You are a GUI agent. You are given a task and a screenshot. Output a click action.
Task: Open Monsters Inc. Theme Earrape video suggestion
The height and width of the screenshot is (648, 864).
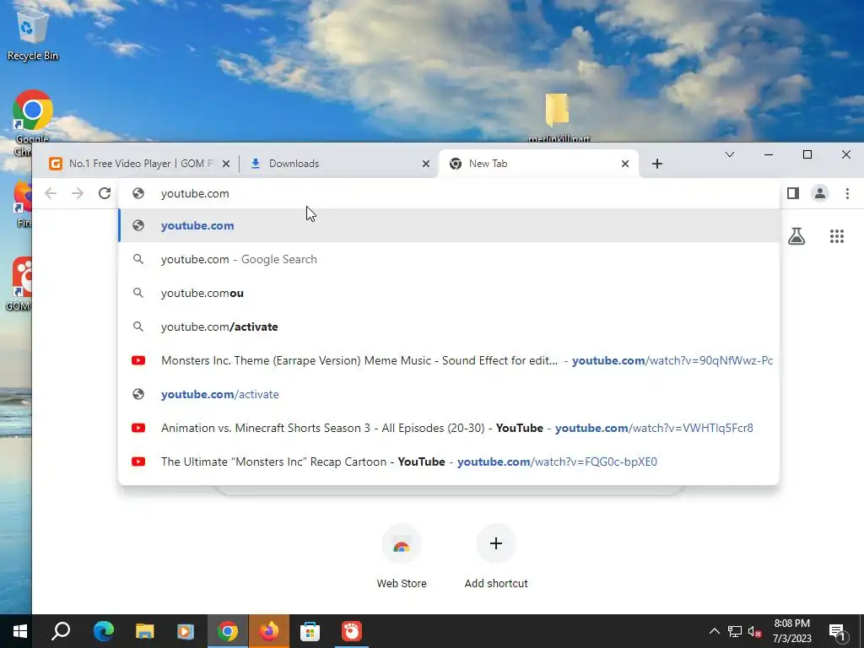(449, 360)
